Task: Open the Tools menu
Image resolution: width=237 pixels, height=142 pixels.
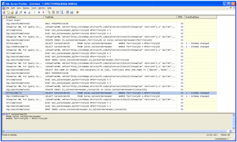Action: pos(34,8)
